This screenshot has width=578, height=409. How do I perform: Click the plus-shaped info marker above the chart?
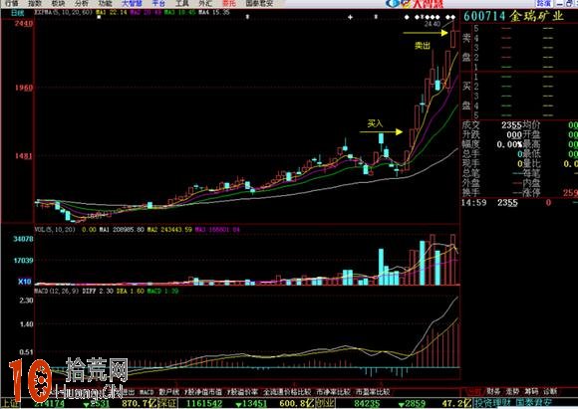click(350, 17)
